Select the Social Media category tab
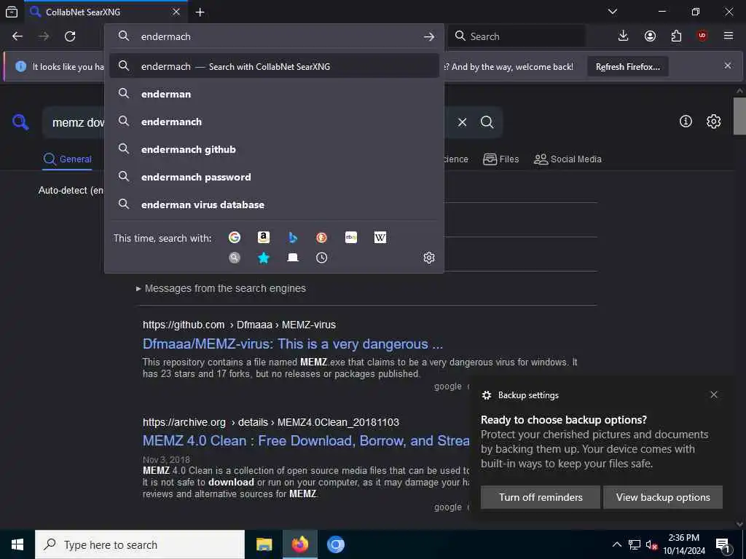This screenshot has height=559, width=746. [x=568, y=159]
